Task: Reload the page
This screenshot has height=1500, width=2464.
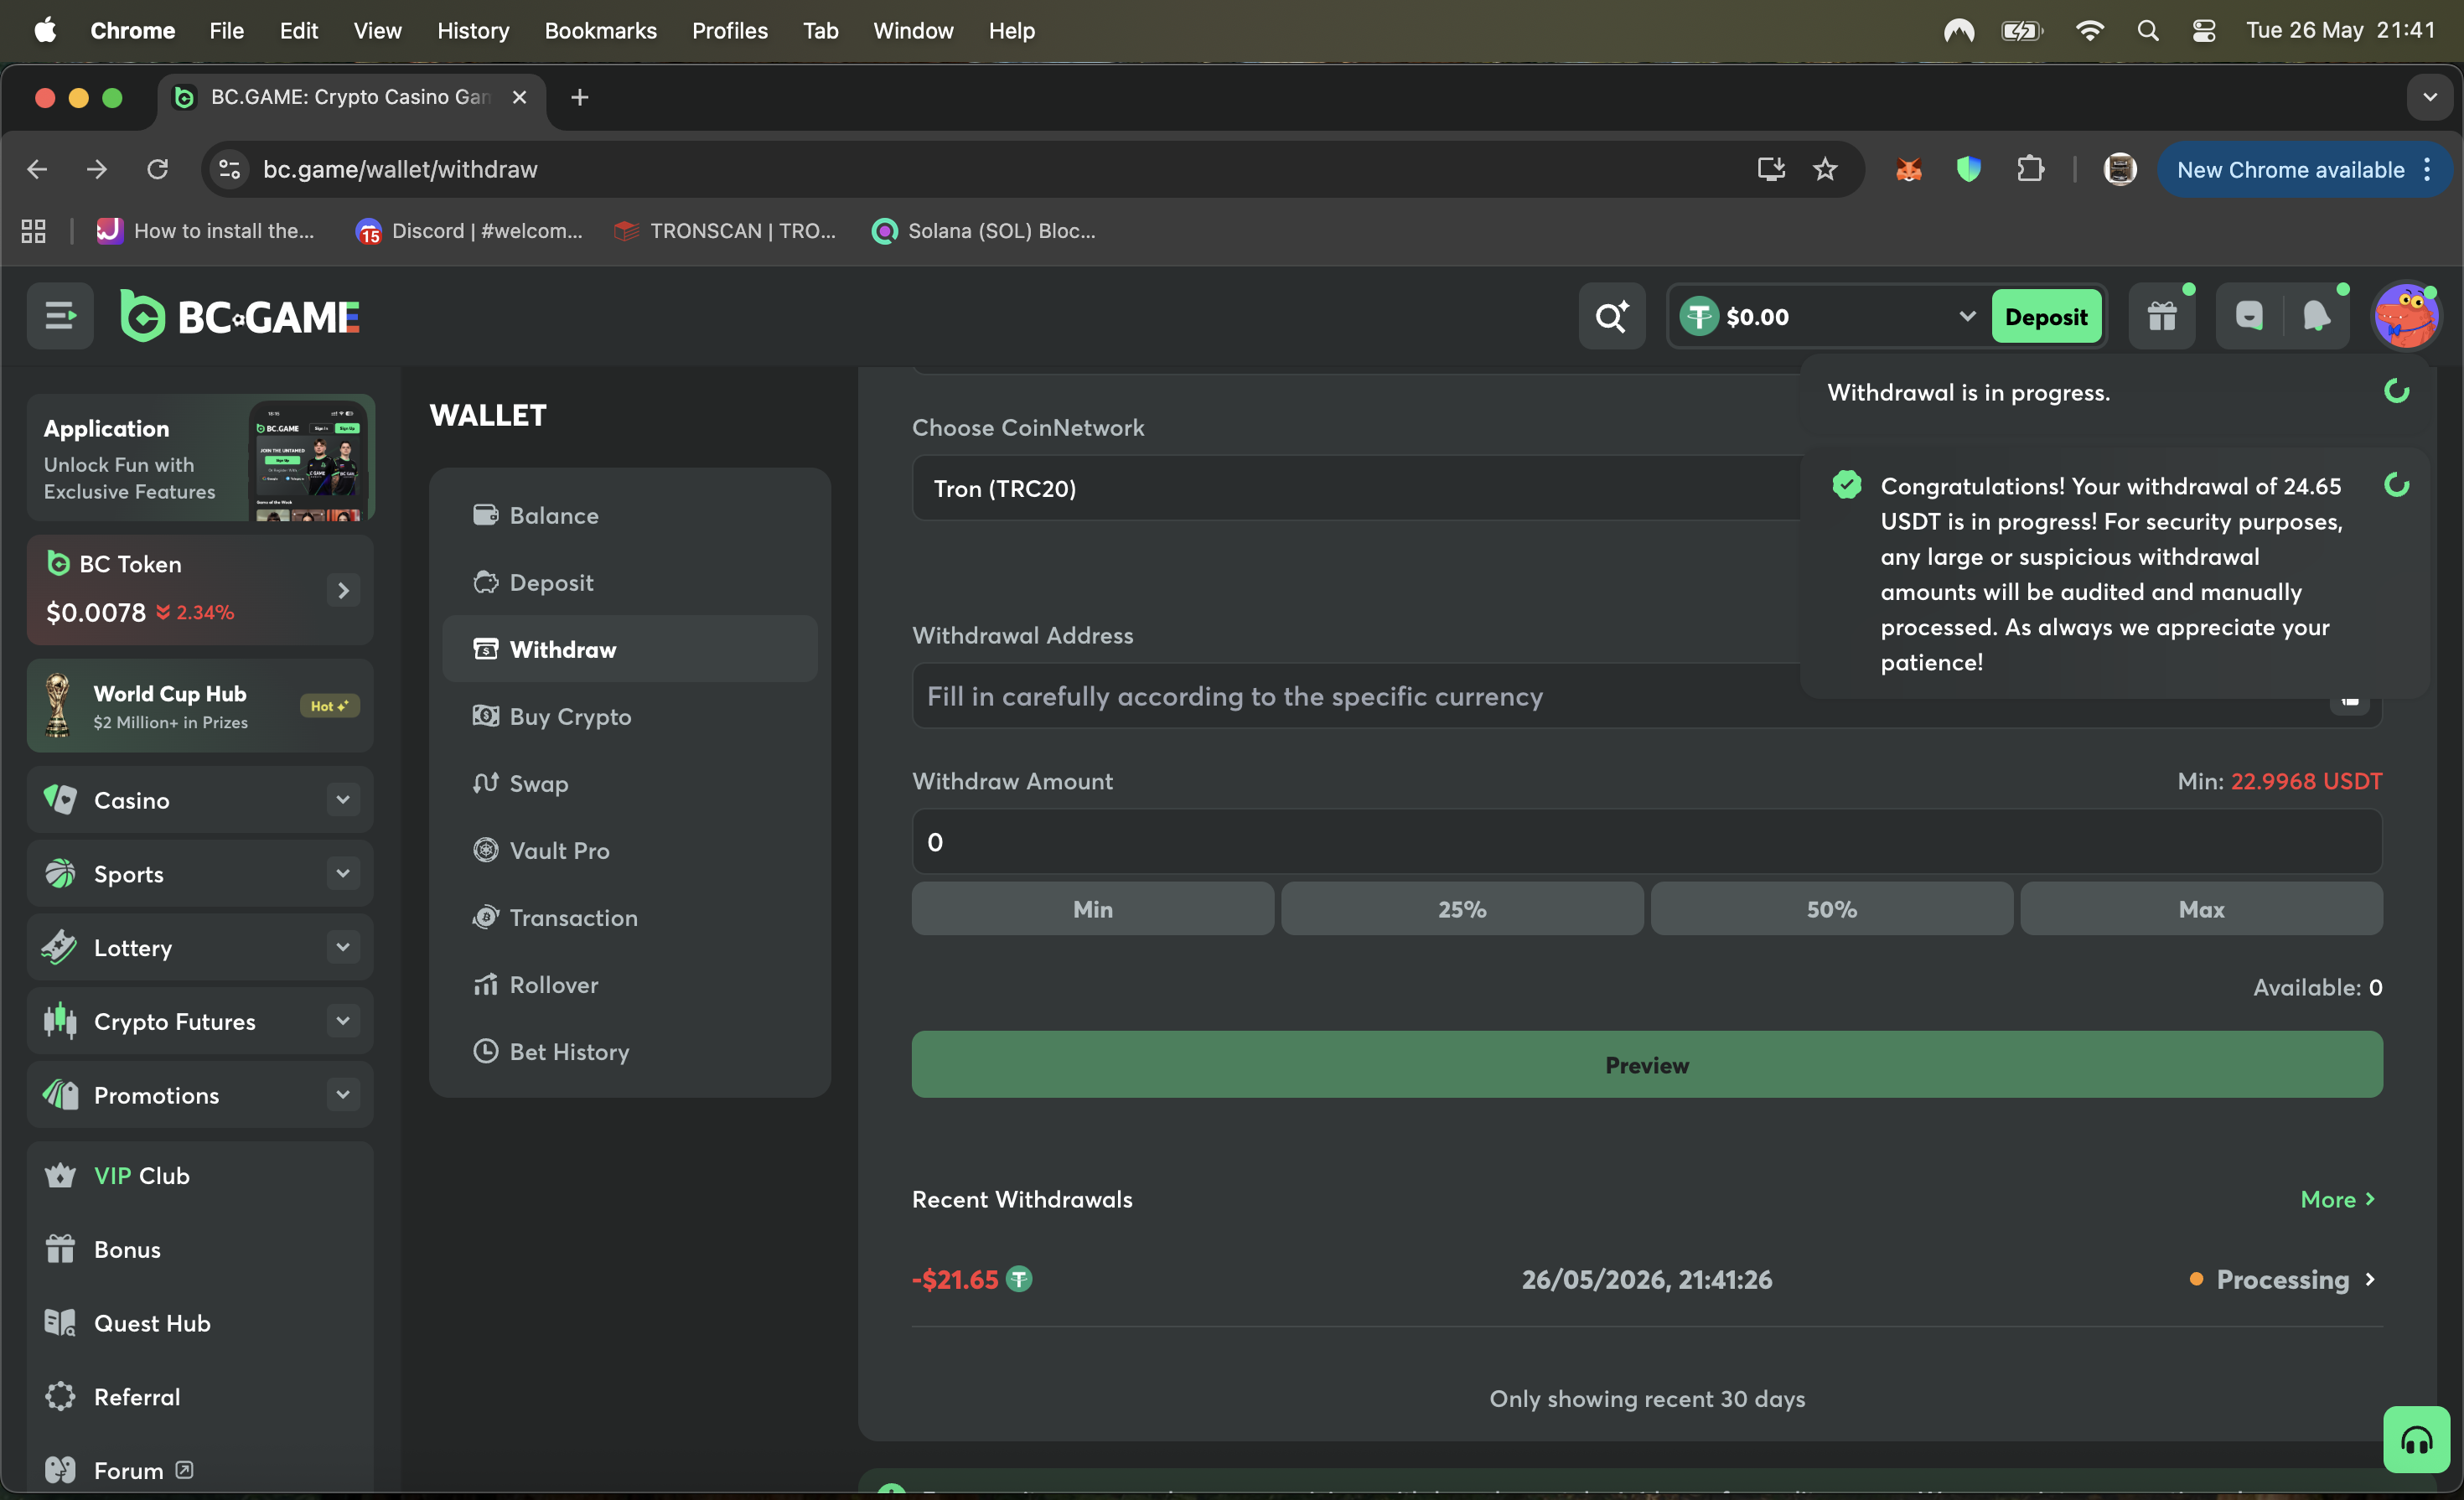Action: [x=157, y=169]
